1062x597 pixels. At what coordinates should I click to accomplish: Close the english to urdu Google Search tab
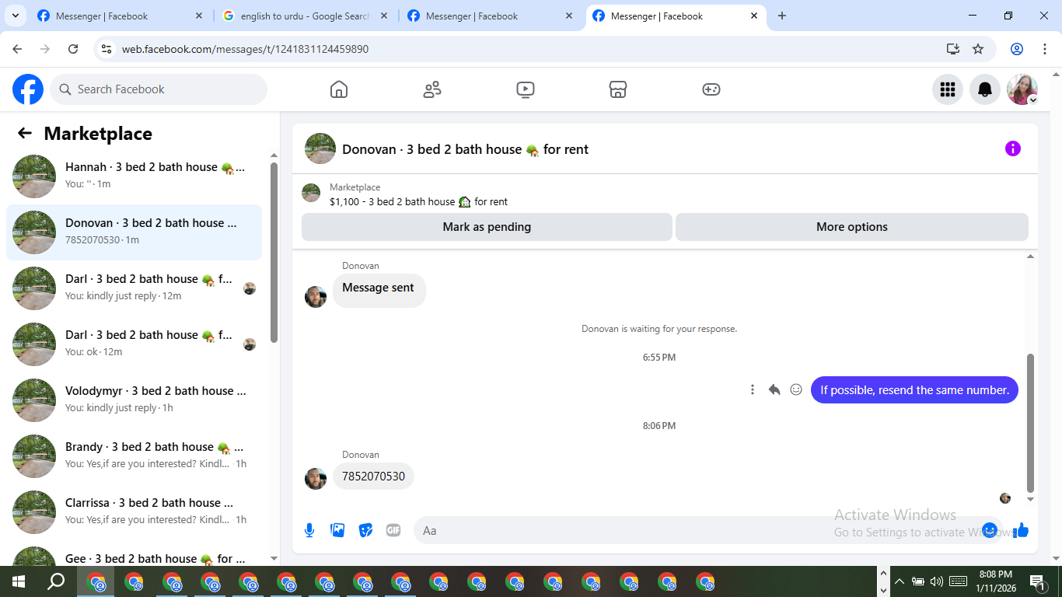pos(384,16)
